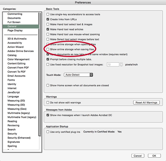This screenshot has height=161, width=166.
Task: Select Forms category
Action: point(11,80)
